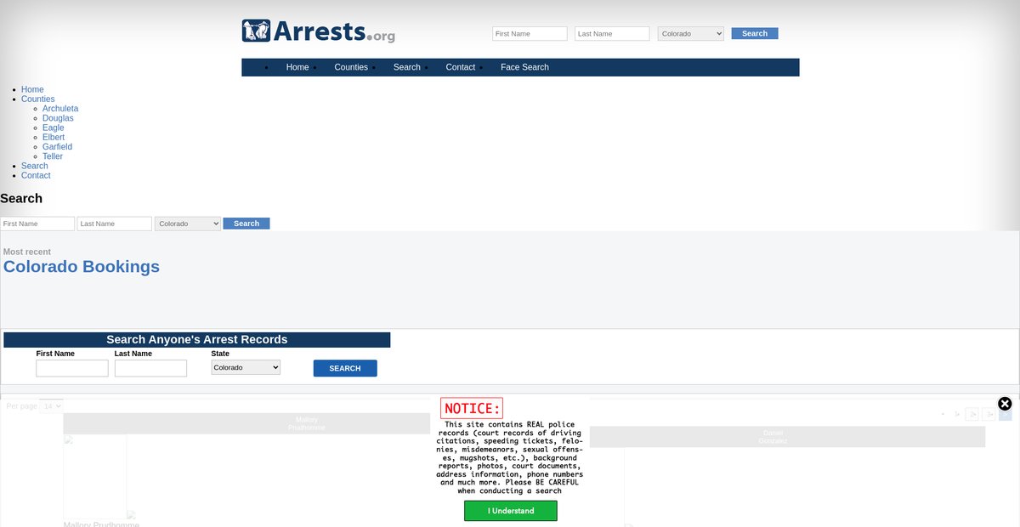Click the Most recent label

point(27,252)
